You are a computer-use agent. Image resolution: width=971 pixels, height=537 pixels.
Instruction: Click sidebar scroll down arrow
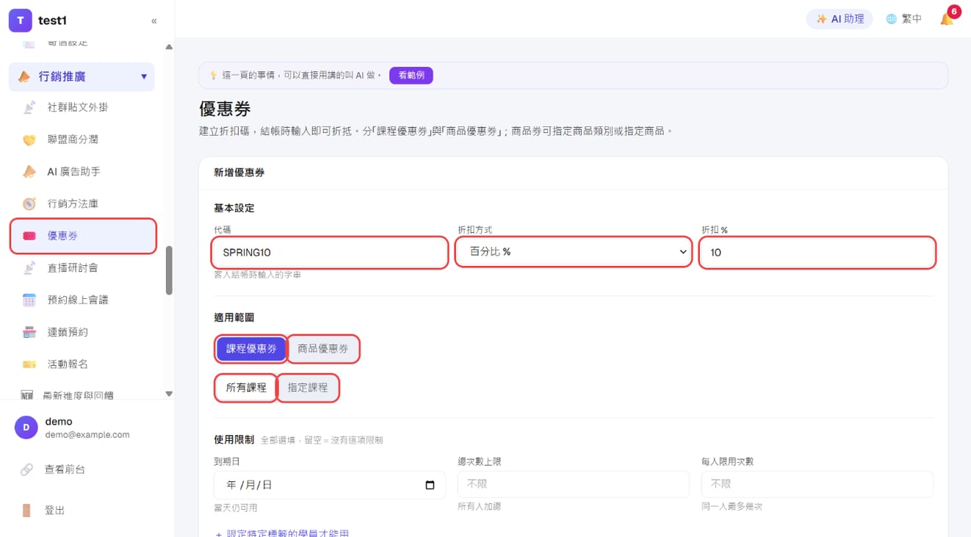[x=169, y=394]
